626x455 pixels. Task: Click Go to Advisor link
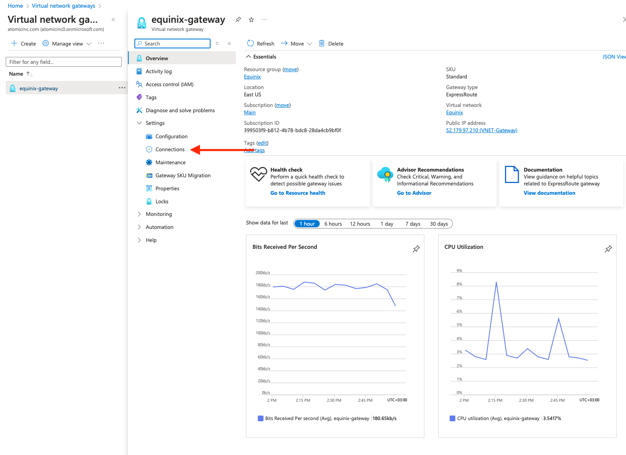click(x=414, y=193)
